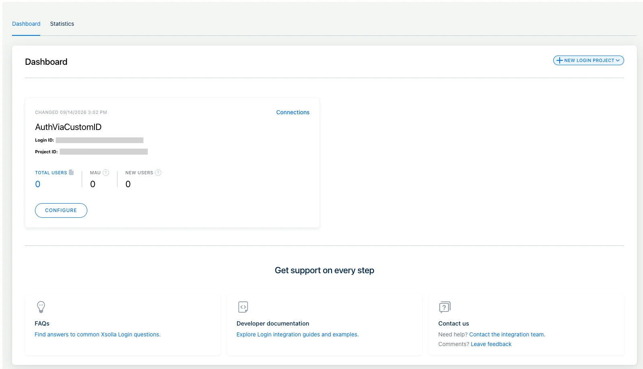This screenshot has height=369, width=643.
Task: Click the Leave feedback link
Action: [491, 344]
